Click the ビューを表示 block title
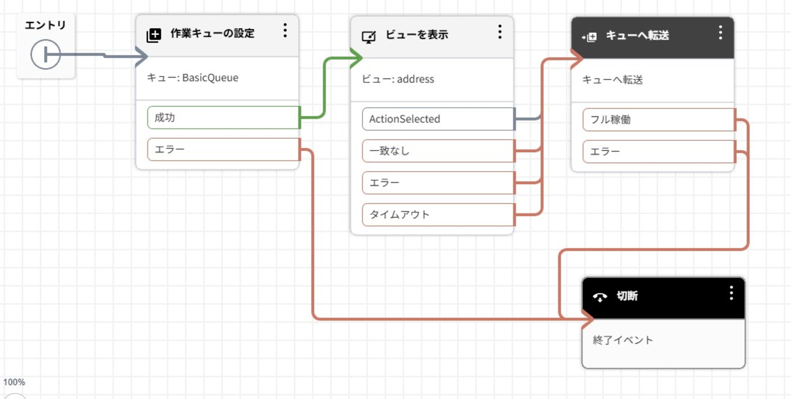Screen dimensions: 791x399 [x=417, y=35]
